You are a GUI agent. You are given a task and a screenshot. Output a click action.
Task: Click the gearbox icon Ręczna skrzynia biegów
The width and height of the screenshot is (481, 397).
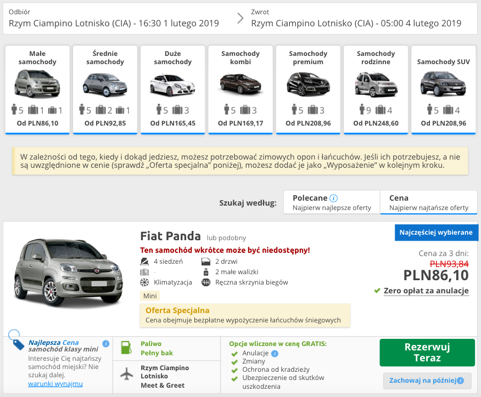point(206,282)
